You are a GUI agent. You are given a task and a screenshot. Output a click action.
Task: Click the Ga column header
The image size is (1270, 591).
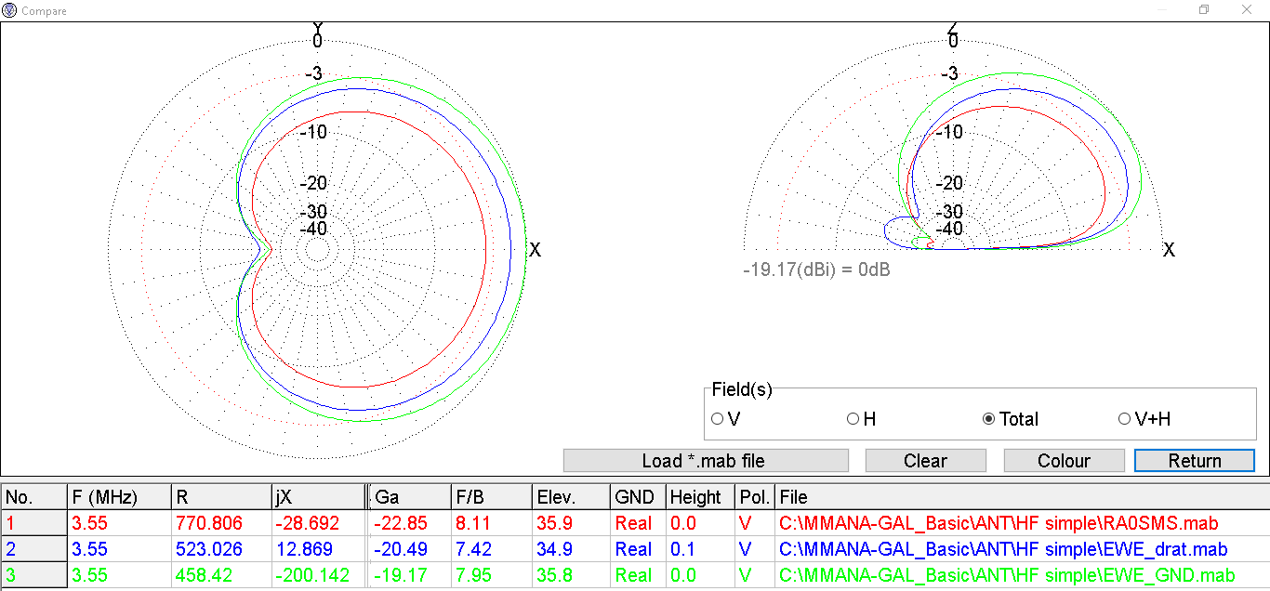click(409, 497)
